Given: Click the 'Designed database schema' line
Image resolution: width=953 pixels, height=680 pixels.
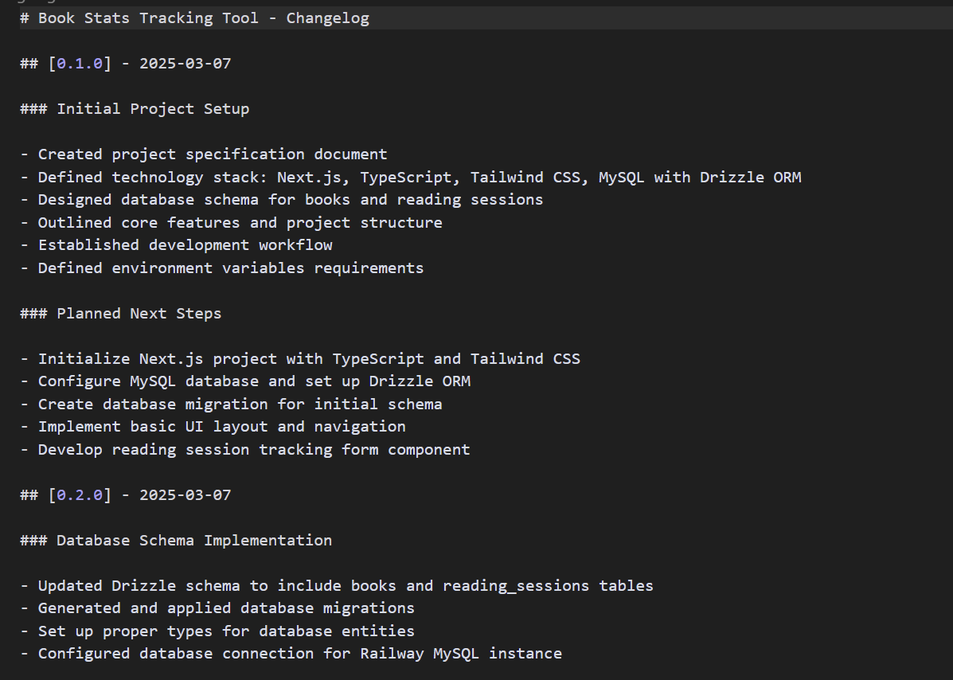Looking at the screenshot, I should coord(290,200).
